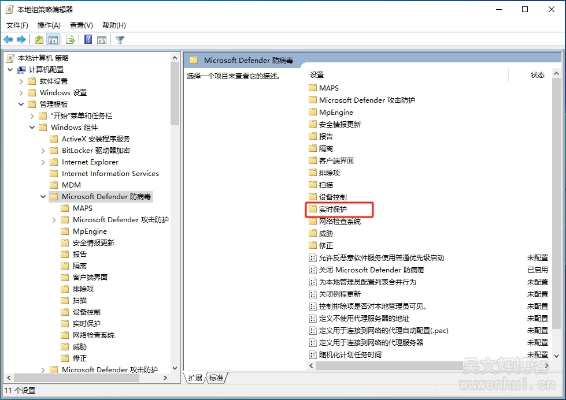Open Help via the question mark icon

[x=88, y=39]
